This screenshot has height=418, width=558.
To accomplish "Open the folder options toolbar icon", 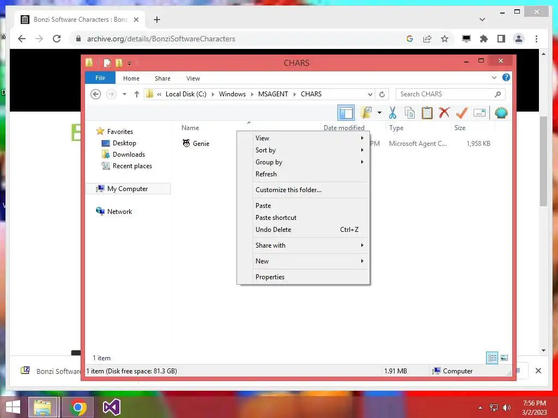I will tap(366, 113).
